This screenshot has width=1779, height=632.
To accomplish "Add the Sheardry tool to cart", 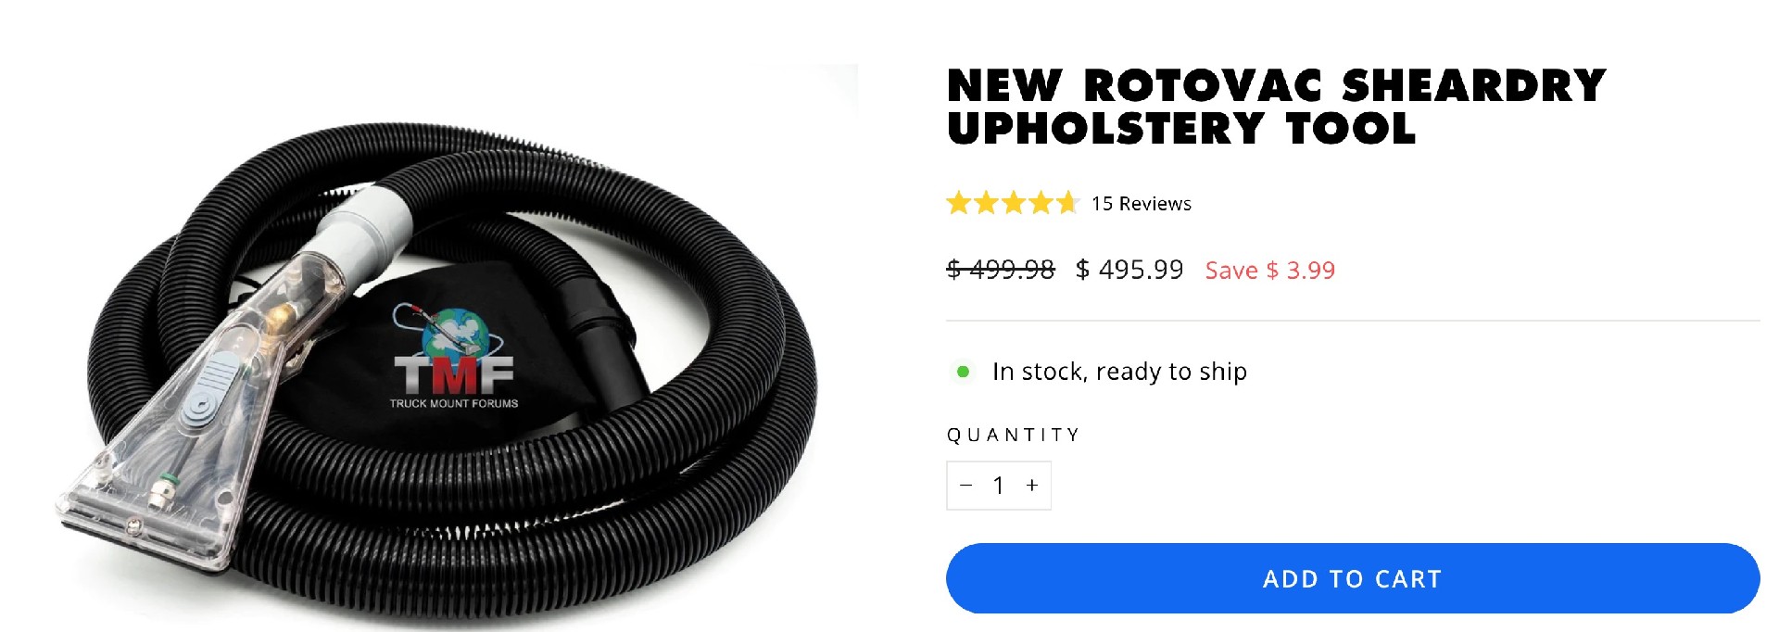I will pyautogui.click(x=1353, y=578).
